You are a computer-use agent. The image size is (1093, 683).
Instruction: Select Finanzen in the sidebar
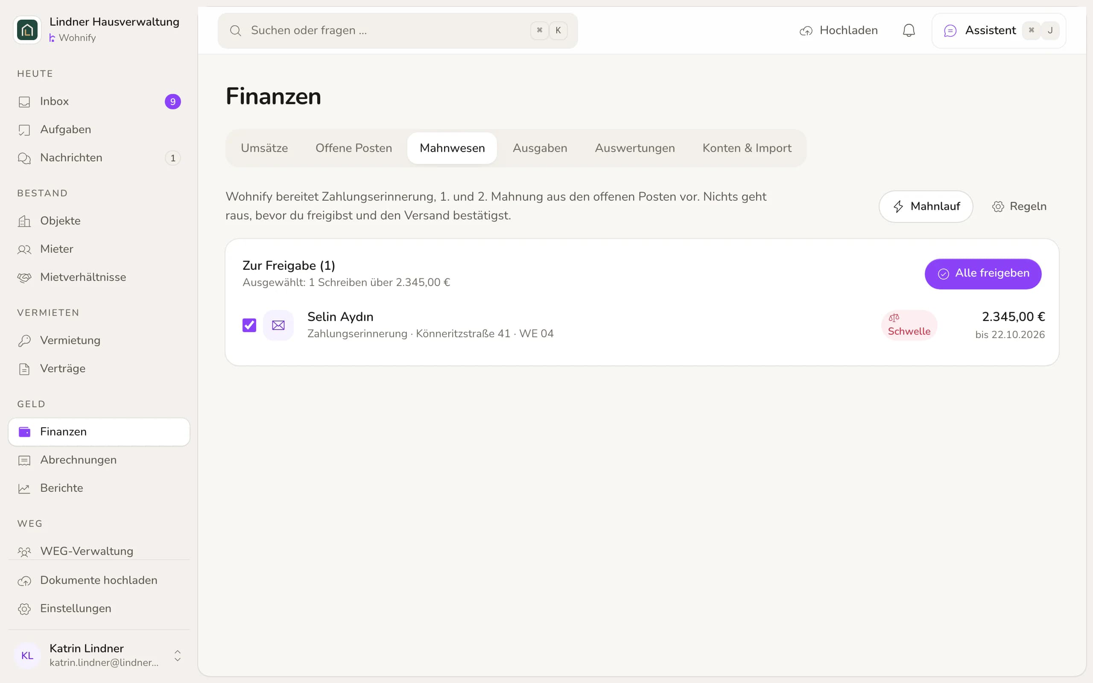tap(99, 432)
